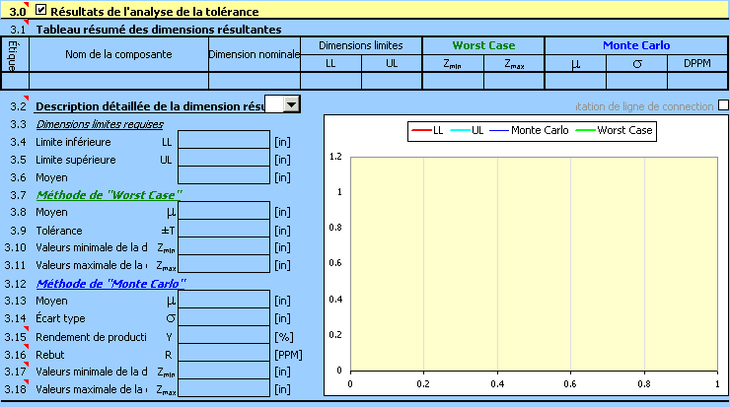Click the row 3.18 Zmax value field
Viewport: 730px width, 407px height.
[224, 388]
